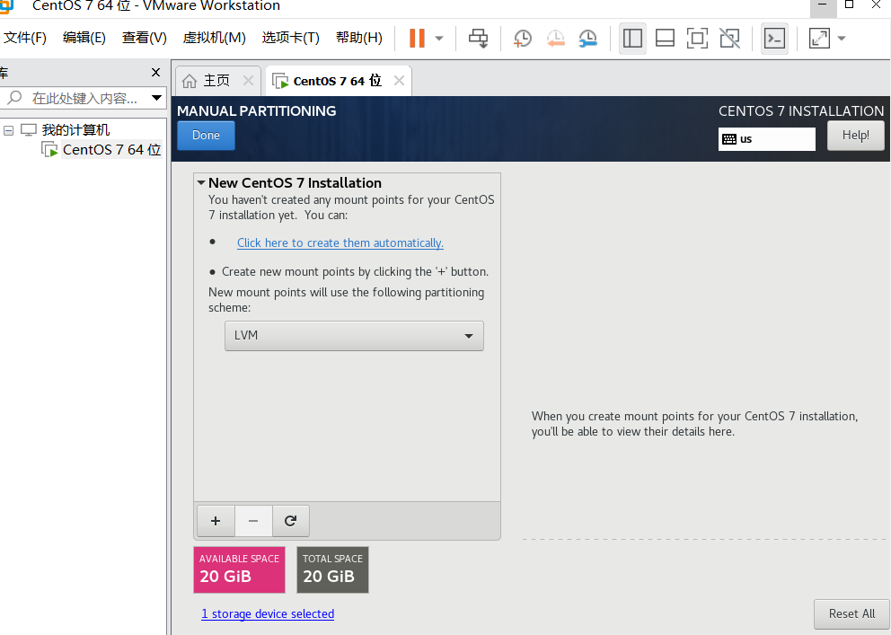
Task: Click the reload storage configuration icon
Action: click(x=290, y=521)
